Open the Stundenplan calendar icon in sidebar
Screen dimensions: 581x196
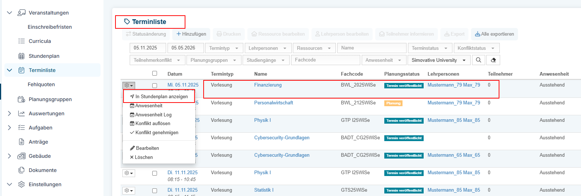[x=21, y=56]
